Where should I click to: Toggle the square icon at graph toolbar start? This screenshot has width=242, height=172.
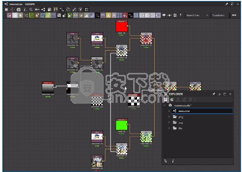tap(7, 10)
